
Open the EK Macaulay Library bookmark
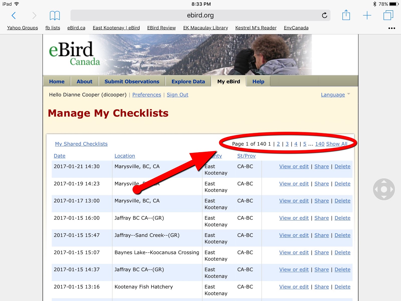point(206,28)
